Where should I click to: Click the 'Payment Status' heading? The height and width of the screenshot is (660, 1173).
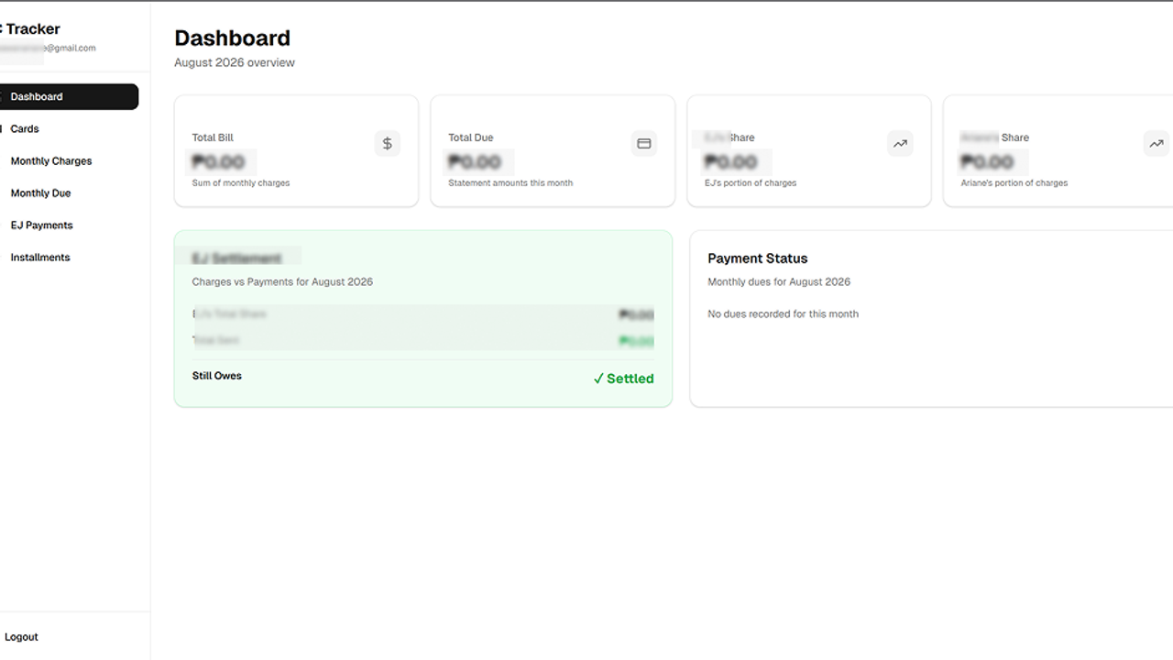coord(758,258)
